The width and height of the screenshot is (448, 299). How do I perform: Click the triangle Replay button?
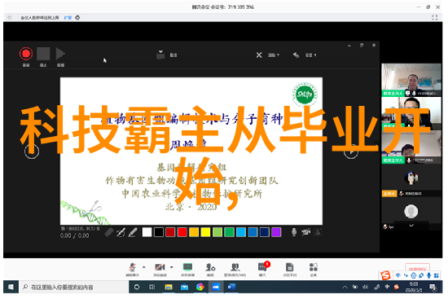click(60, 54)
